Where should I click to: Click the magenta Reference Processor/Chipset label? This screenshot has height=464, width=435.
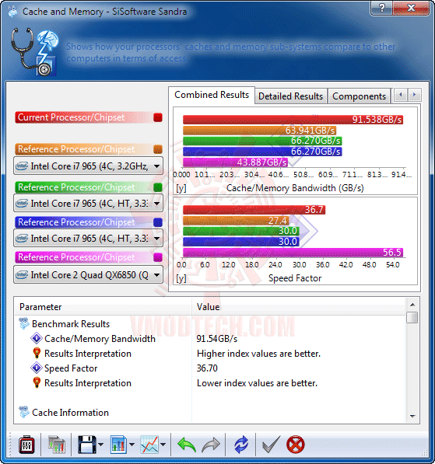click(x=83, y=257)
